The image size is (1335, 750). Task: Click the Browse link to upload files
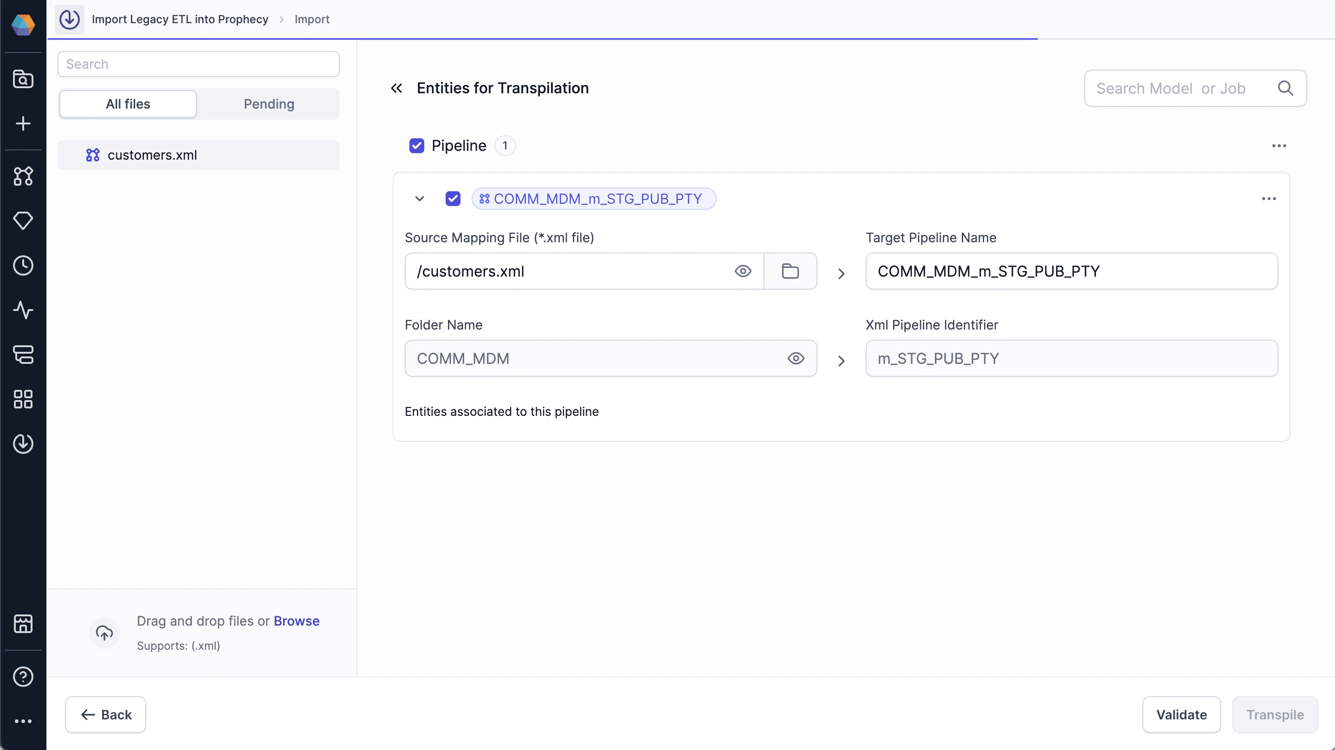point(297,621)
